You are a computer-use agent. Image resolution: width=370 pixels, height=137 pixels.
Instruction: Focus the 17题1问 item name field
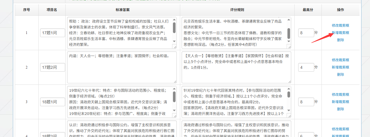click(x=52, y=33)
